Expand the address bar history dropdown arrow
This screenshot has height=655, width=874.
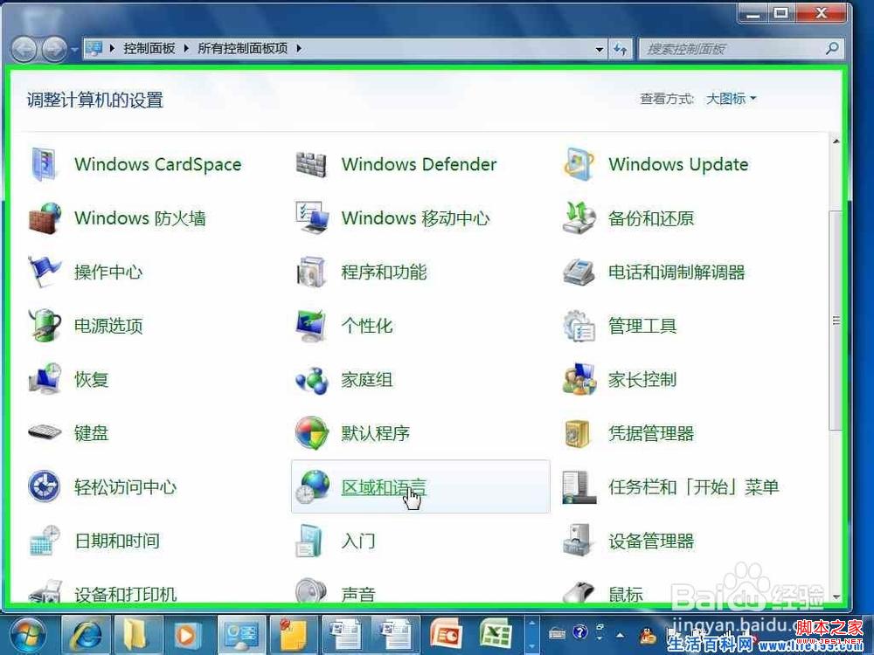pyautogui.click(x=599, y=49)
